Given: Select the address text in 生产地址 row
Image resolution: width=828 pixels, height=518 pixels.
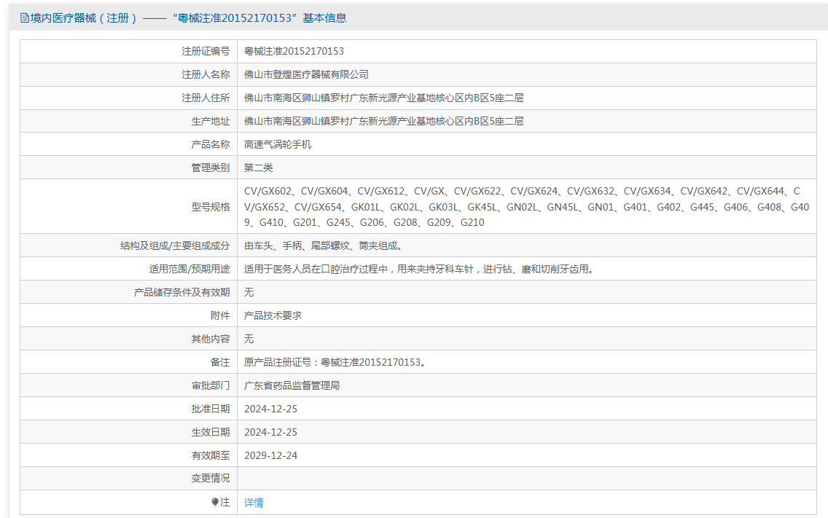Looking at the screenshot, I should [384, 121].
